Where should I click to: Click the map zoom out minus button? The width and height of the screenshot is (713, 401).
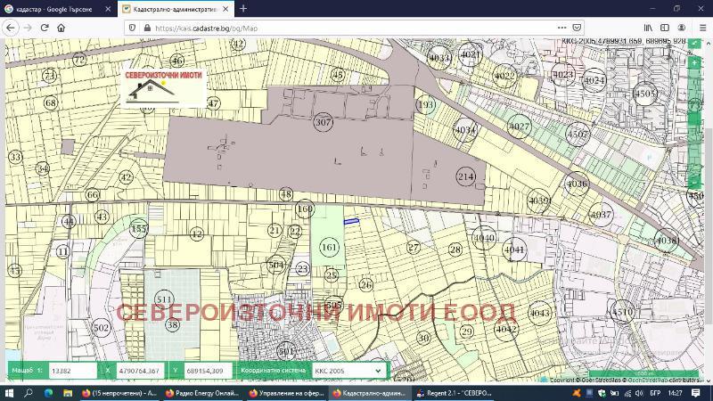695,183
